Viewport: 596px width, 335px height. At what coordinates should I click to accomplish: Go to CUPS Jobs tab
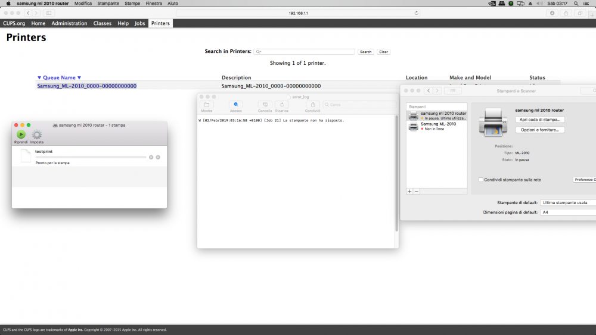(139, 23)
